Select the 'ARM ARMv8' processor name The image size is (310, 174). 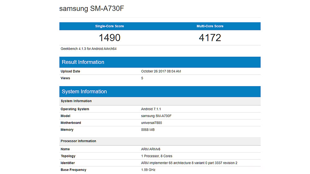151,149
